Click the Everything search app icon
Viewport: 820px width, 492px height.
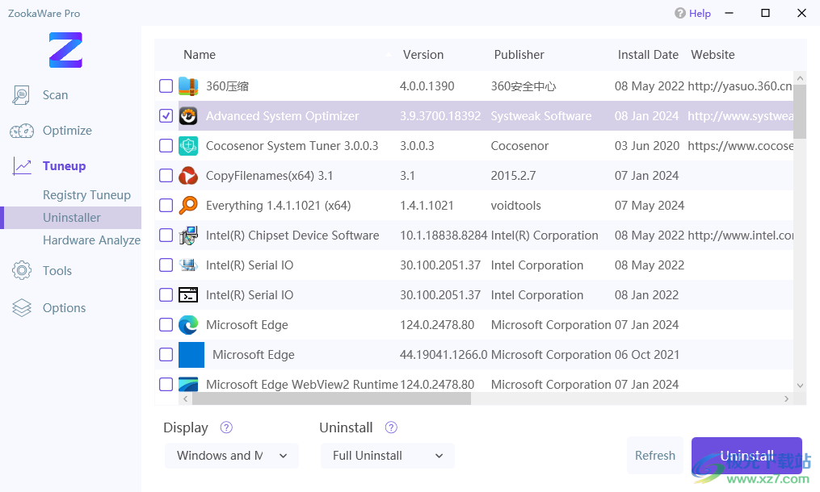tap(188, 206)
